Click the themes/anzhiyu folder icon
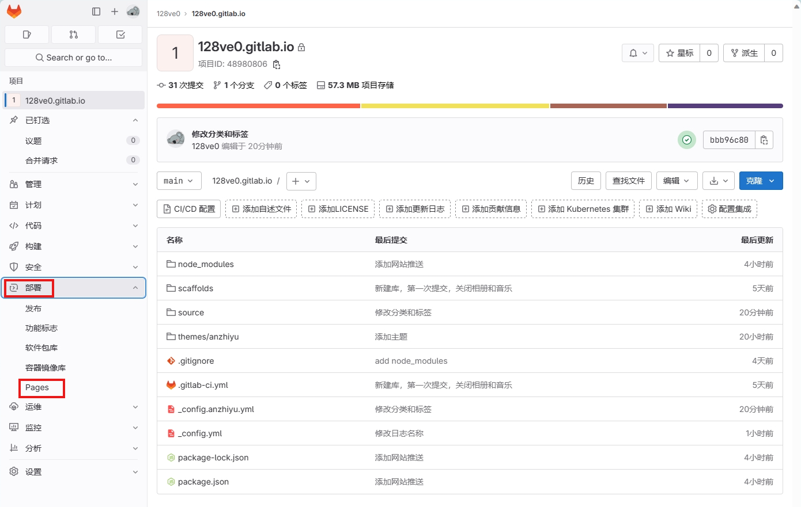The height and width of the screenshot is (507, 801). 171,337
